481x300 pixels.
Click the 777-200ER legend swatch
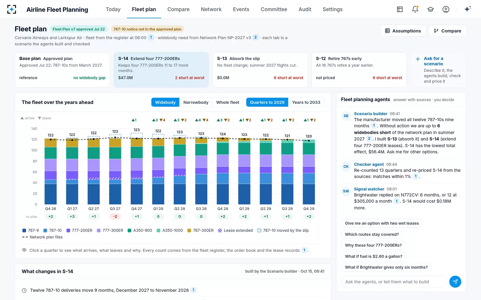(x=68, y=230)
